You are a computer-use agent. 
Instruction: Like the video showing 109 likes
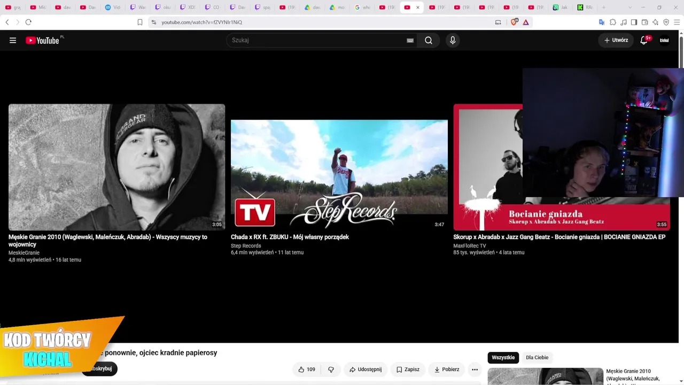(x=307, y=369)
